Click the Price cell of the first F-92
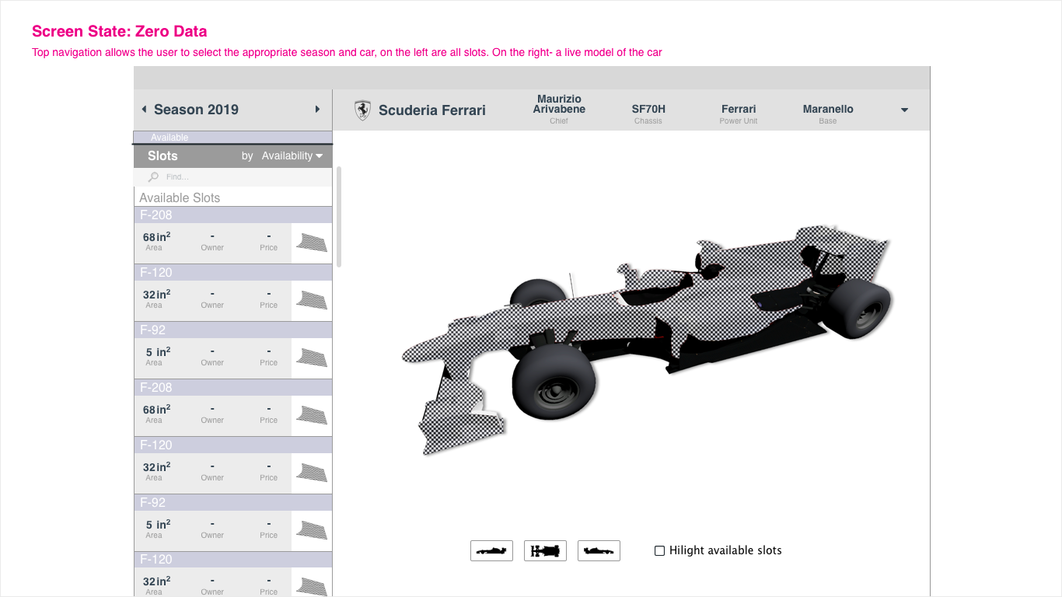This screenshot has width=1062, height=597. click(269, 356)
